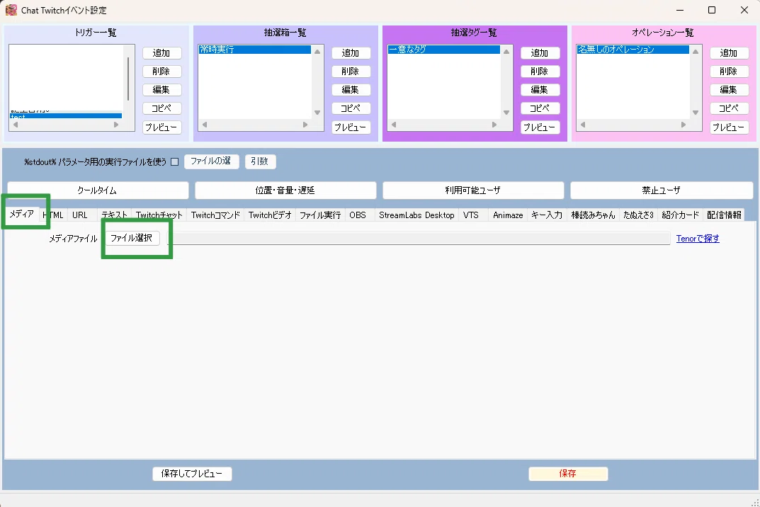This screenshot has width=760, height=507.
Task: Select the 一意なタグ item in 抽選タグ一覧
Action: pyautogui.click(x=443, y=50)
